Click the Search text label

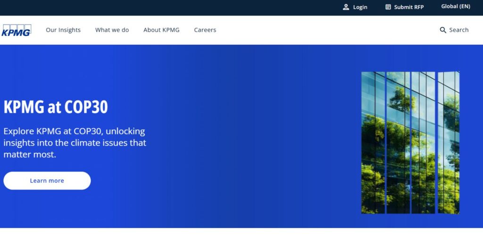(458, 30)
